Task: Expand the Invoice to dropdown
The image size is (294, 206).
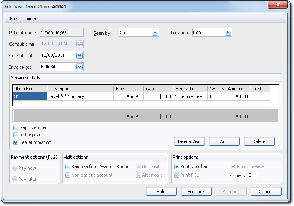Action: (x=79, y=67)
